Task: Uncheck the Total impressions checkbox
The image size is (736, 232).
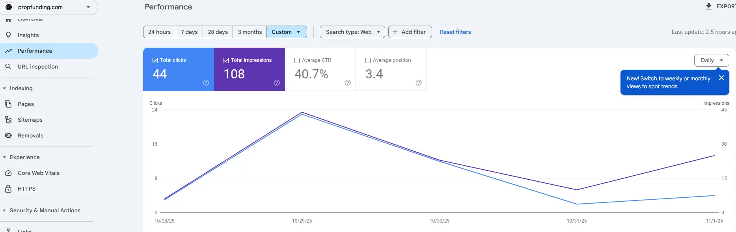Action: [x=226, y=60]
